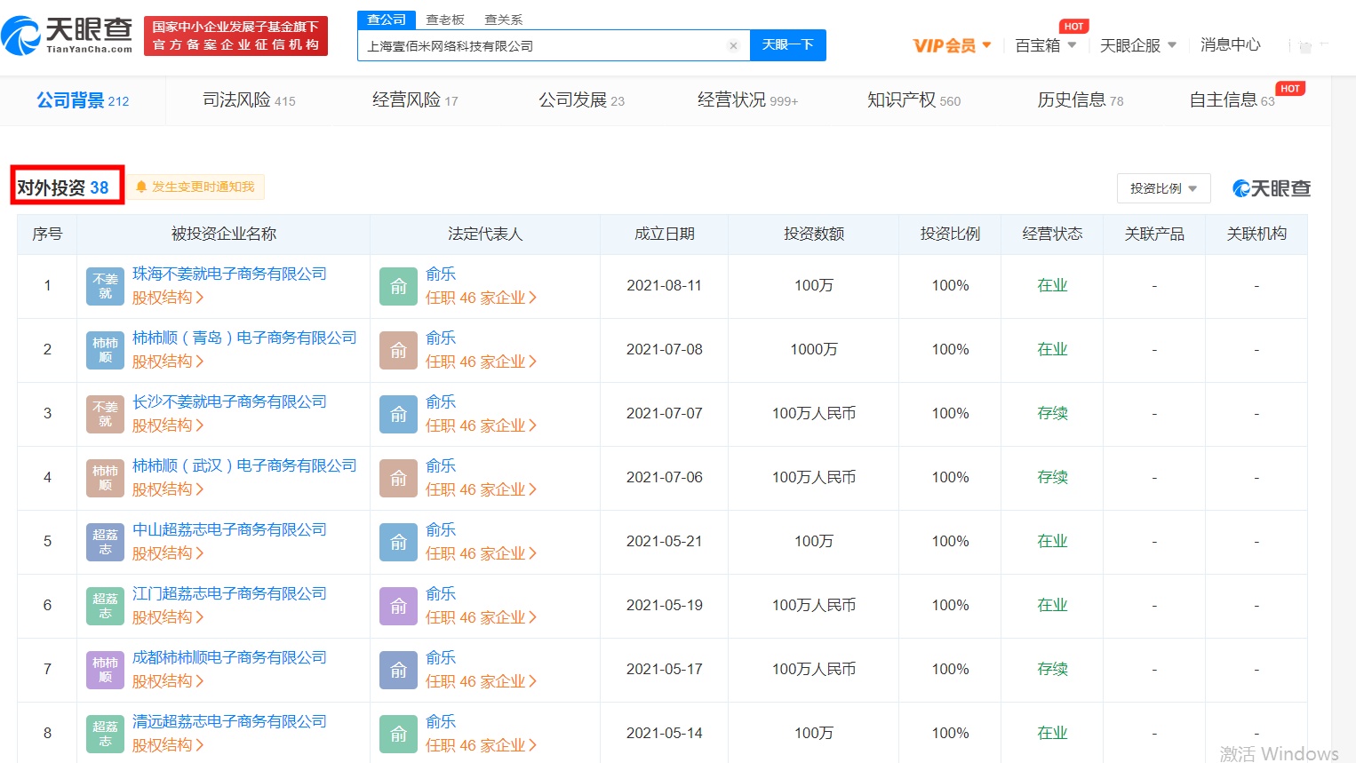Open the 自主信息 tab
This screenshot has height=763, width=1356.
point(1232,100)
